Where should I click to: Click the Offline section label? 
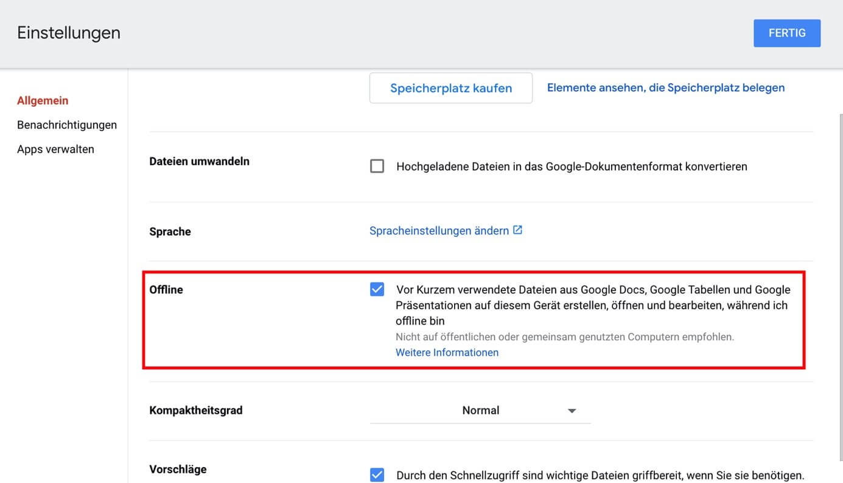point(166,290)
